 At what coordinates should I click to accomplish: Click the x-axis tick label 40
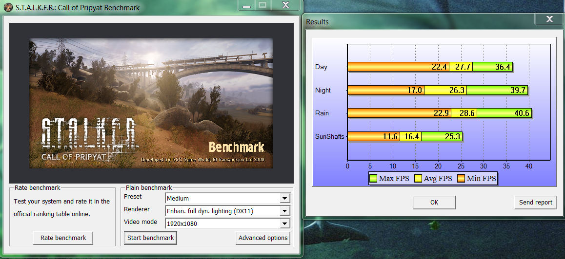[529, 166]
